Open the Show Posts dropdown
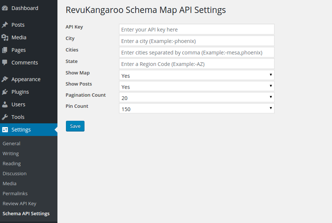The height and width of the screenshot is (223, 332). [197, 86]
